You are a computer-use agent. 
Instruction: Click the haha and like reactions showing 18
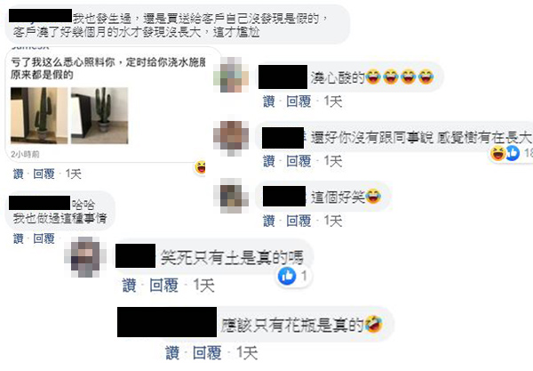tap(511, 153)
